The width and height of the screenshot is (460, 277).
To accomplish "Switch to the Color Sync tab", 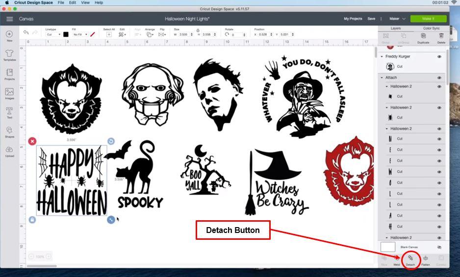I will tap(431, 28).
